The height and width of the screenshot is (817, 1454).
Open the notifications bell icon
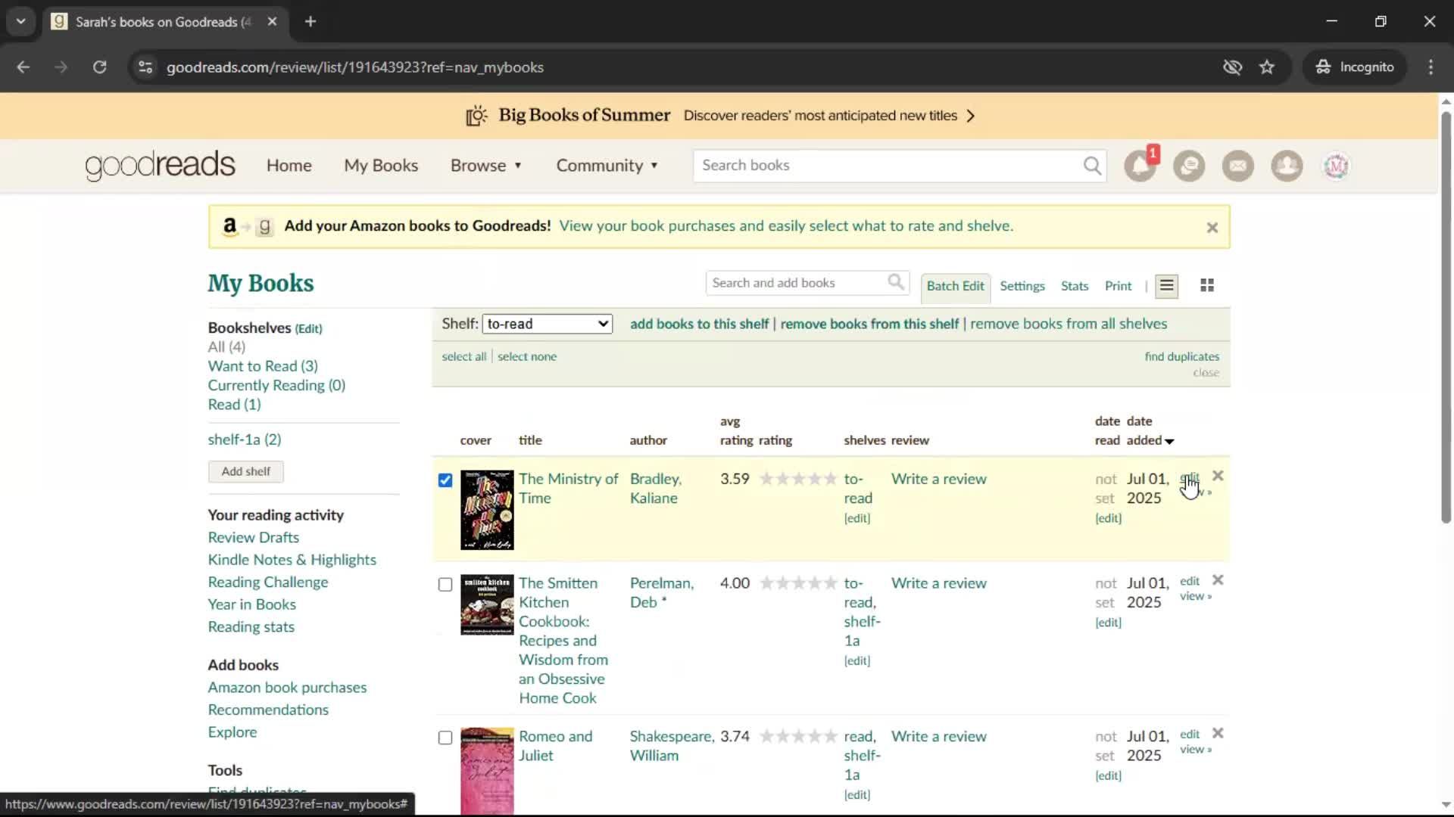pyautogui.click(x=1140, y=166)
